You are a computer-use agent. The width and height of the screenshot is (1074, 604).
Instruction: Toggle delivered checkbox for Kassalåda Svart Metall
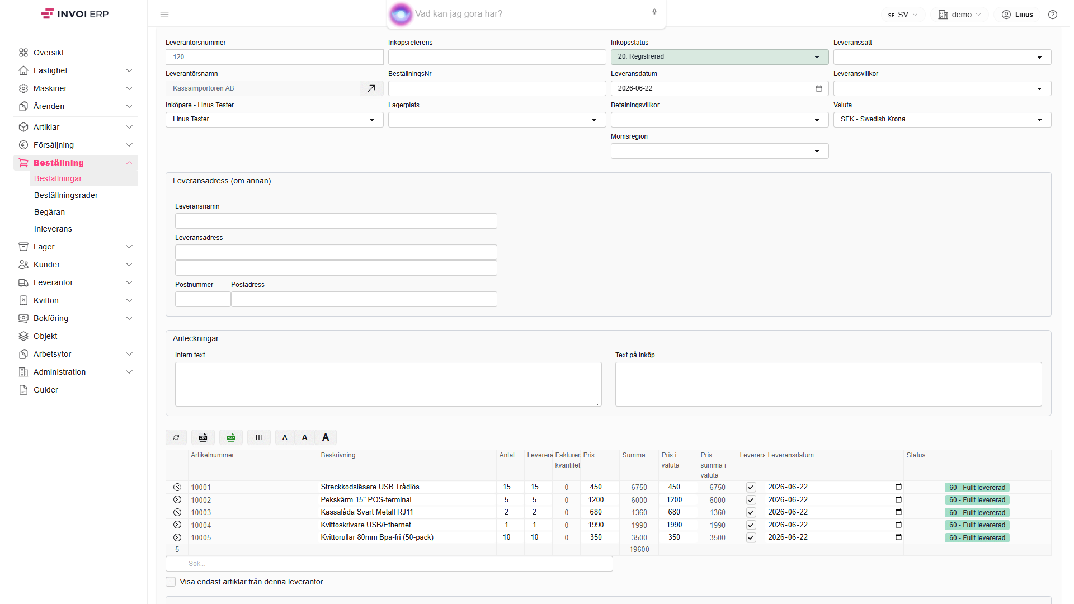[751, 512]
